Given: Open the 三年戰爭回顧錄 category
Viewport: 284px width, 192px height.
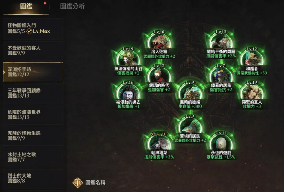Looking at the screenshot, I should 33,93.
